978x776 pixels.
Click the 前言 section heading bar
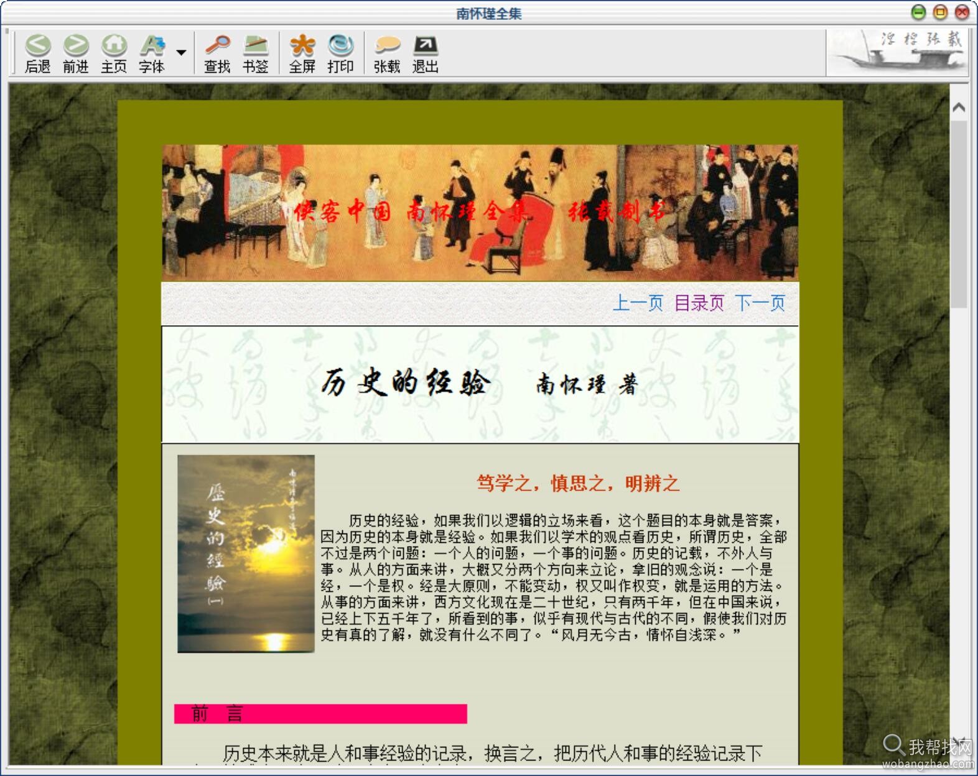click(320, 713)
